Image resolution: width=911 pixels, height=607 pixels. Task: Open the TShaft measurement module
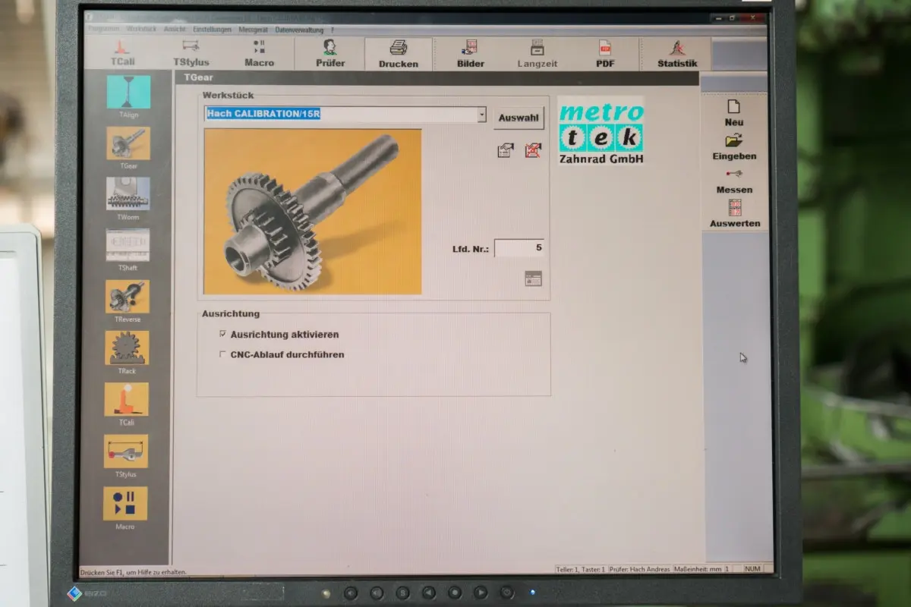128,245
